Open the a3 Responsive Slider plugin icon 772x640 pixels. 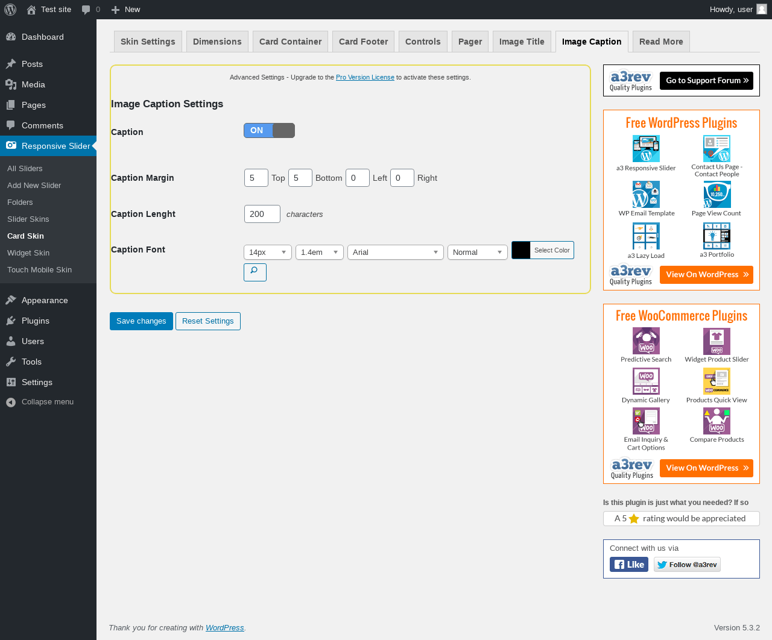click(x=646, y=149)
